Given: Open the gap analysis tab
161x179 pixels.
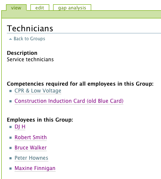Looking at the screenshot, I should 72,8.
